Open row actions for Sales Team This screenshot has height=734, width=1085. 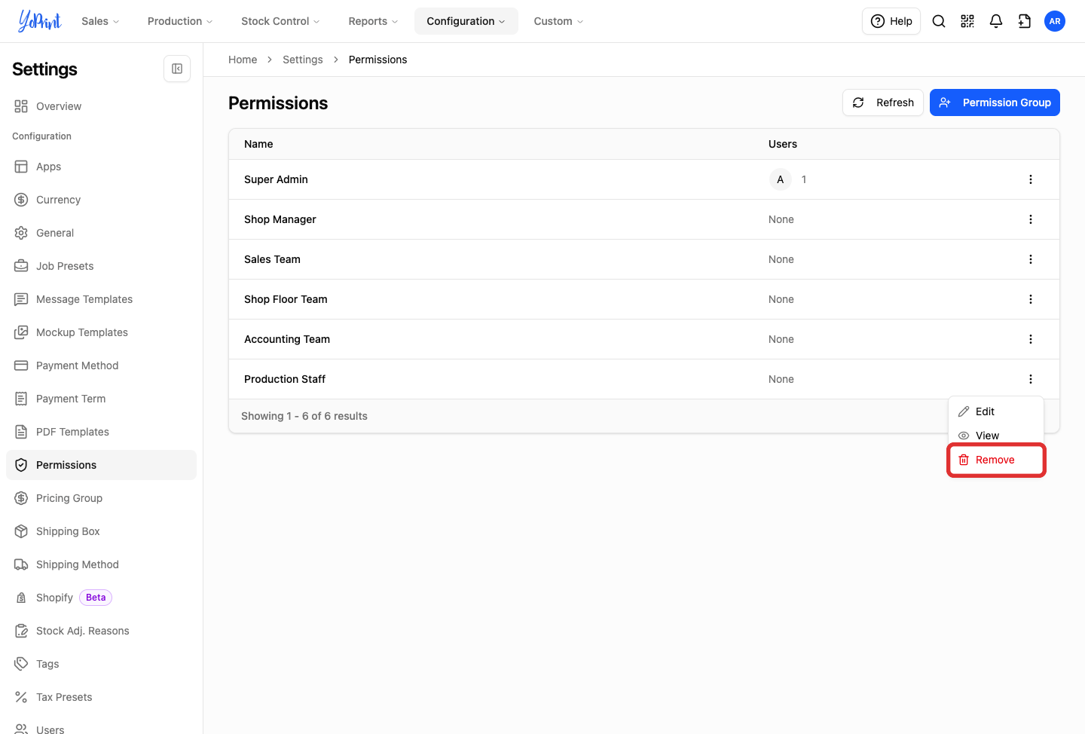1031,259
